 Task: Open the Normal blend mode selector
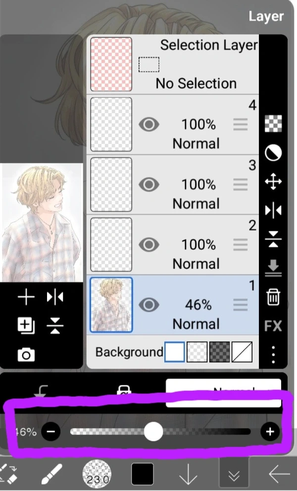point(223,393)
